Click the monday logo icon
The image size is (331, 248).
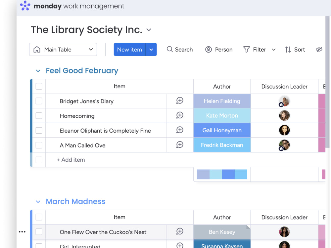tap(25, 6)
